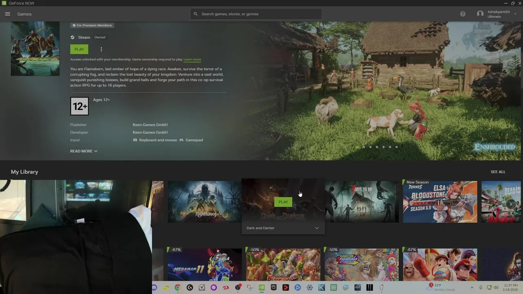The width and height of the screenshot is (523, 294).
Task: Open the -50% beat 'em up game tile
Action: coord(283,264)
